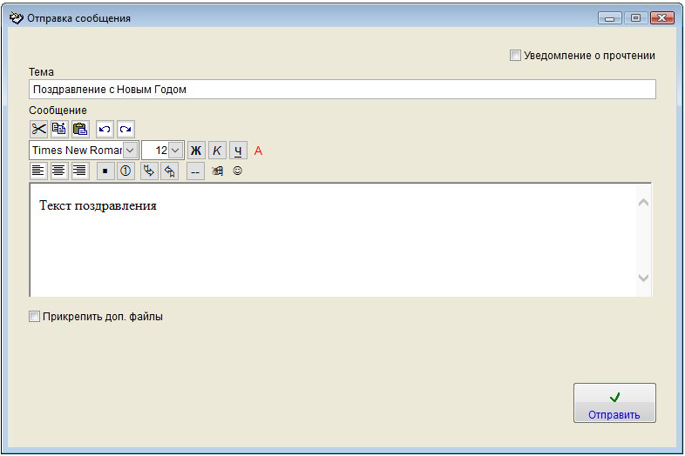
Task: Toggle underline formatting (Ч)
Action: [238, 151]
